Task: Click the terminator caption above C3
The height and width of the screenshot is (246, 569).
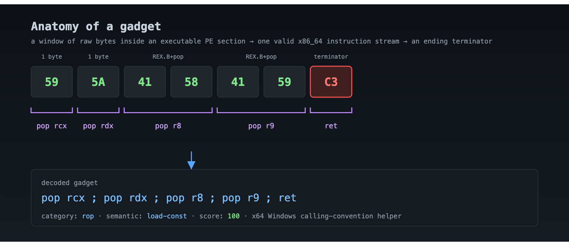Action: (331, 57)
